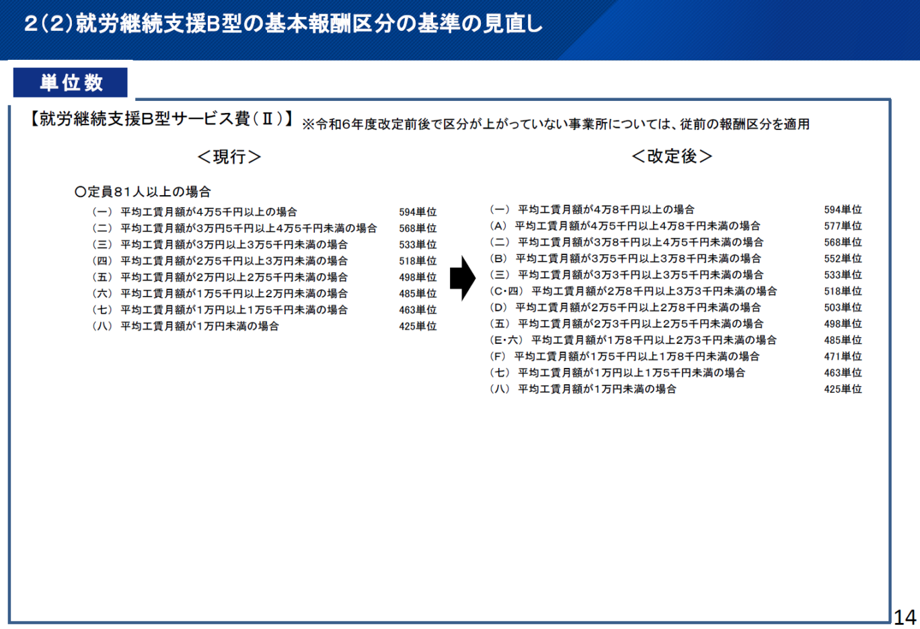Click the ※令和6年度改定前後 note text

click(x=555, y=124)
